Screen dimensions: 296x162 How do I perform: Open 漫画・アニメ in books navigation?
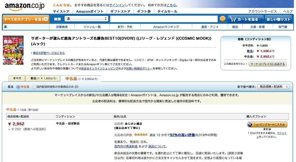(x=210, y=27)
